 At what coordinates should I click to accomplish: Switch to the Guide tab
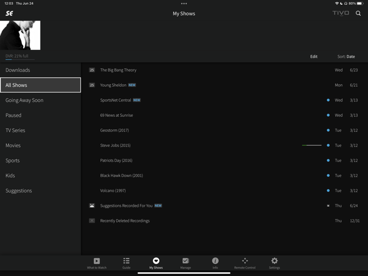(x=126, y=263)
